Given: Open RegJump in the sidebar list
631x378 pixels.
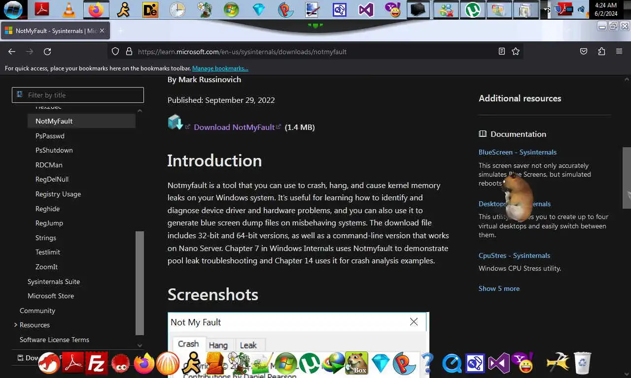Looking at the screenshot, I should (49, 223).
